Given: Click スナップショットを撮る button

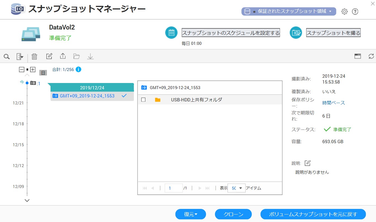Looking at the screenshot, I should (x=333, y=33).
